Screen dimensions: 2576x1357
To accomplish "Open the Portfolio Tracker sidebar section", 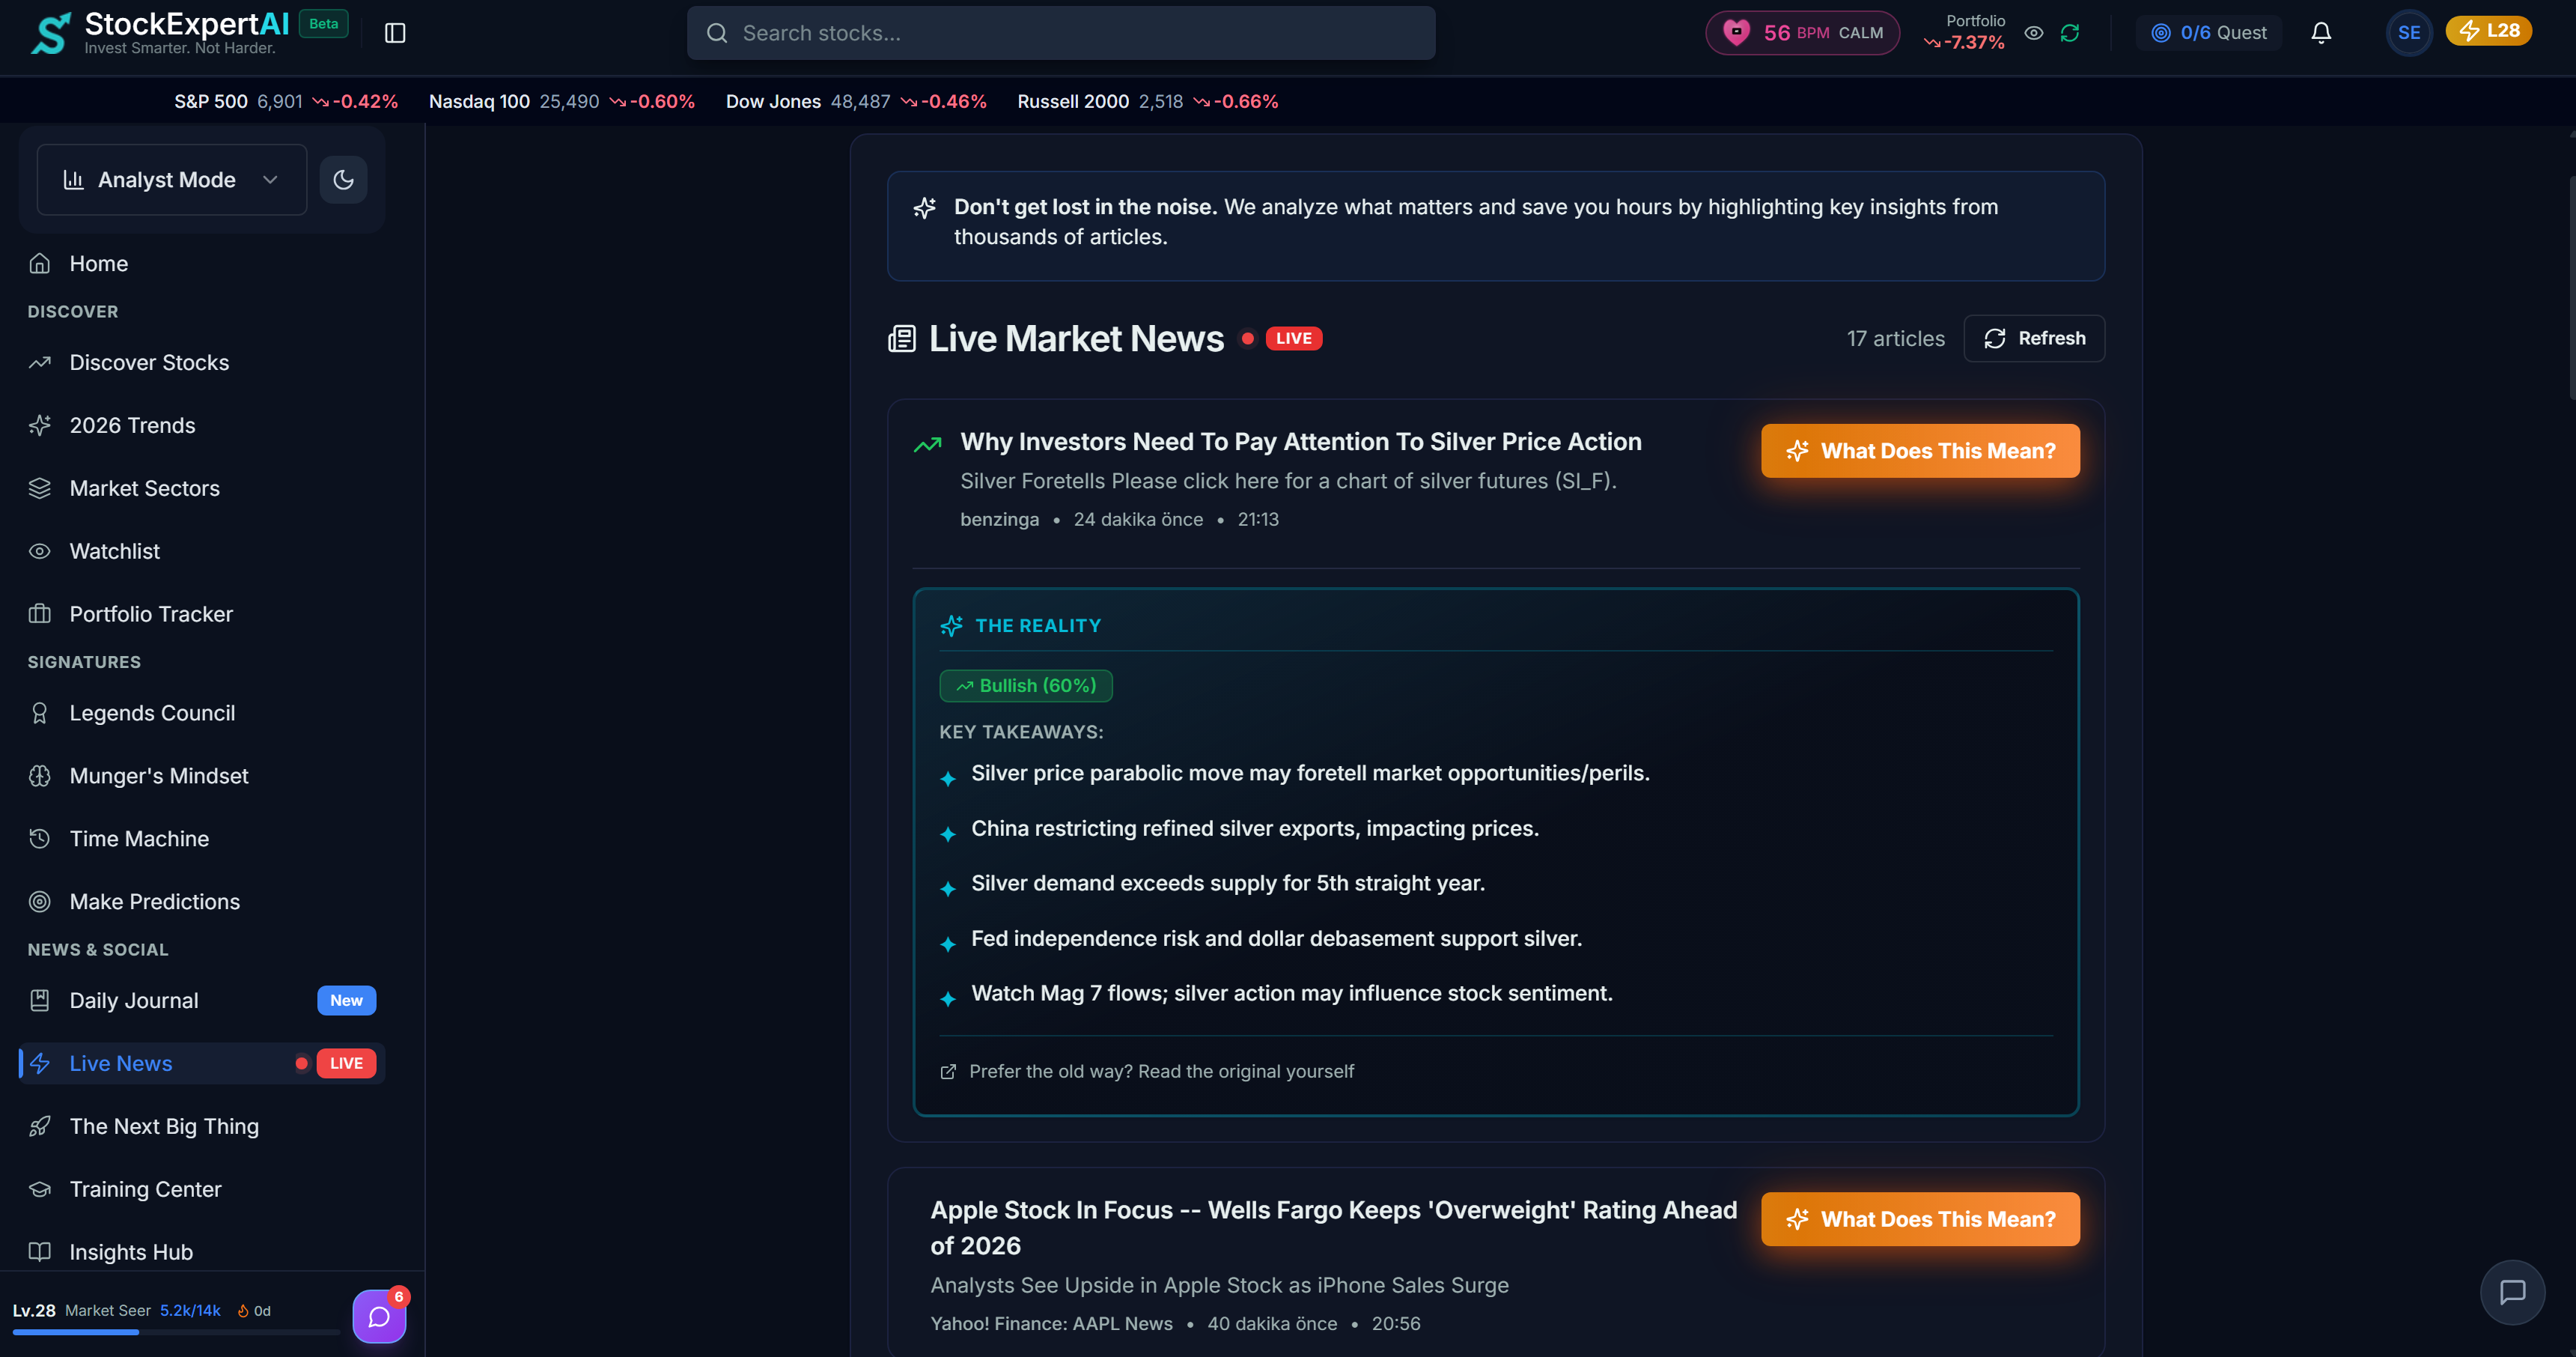I will point(150,613).
